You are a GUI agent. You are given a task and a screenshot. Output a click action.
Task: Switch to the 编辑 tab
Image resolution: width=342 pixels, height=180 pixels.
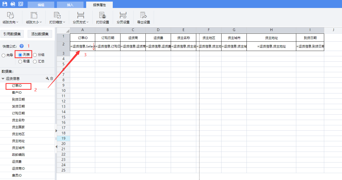point(41,5)
